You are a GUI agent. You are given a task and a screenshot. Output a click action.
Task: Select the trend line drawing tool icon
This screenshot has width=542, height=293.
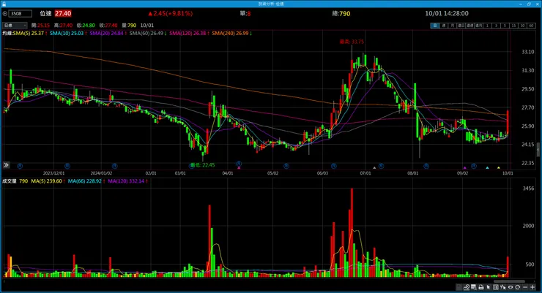tap(467, 287)
